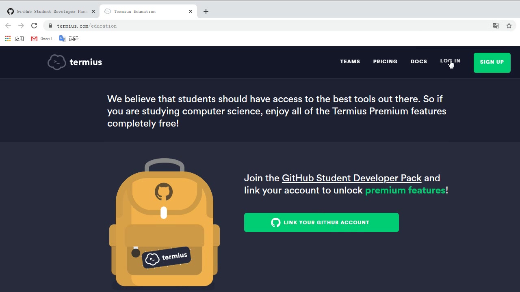Go back to the previous page
This screenshot has width=520, height=292.
coord(8,25)
